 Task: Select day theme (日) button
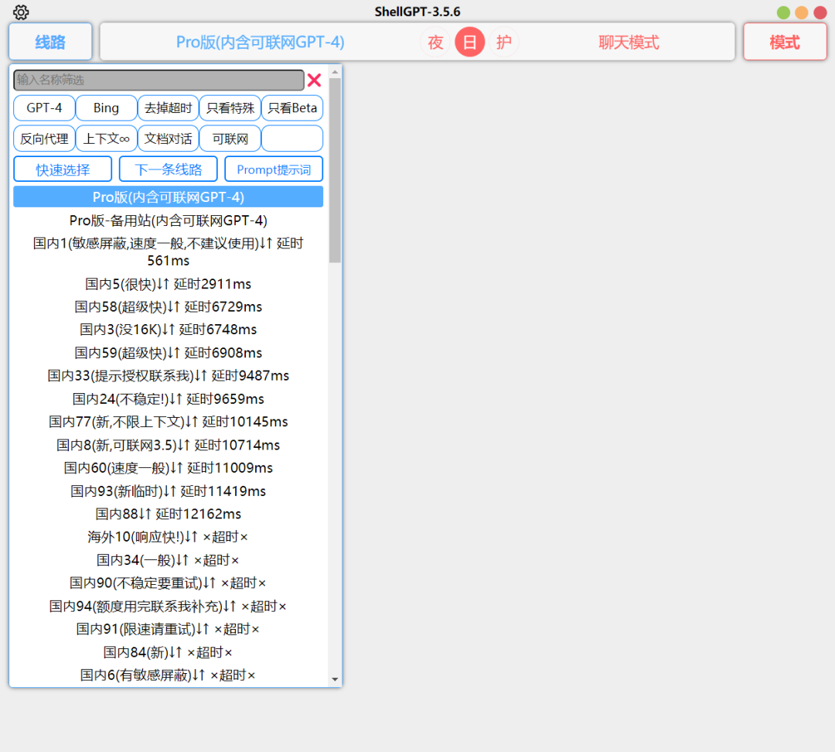point(469,42)
